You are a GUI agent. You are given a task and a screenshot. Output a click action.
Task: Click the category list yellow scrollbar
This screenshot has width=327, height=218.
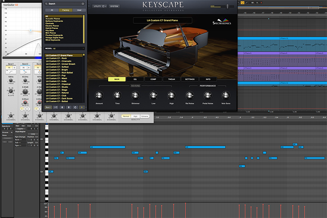point(84,29)
